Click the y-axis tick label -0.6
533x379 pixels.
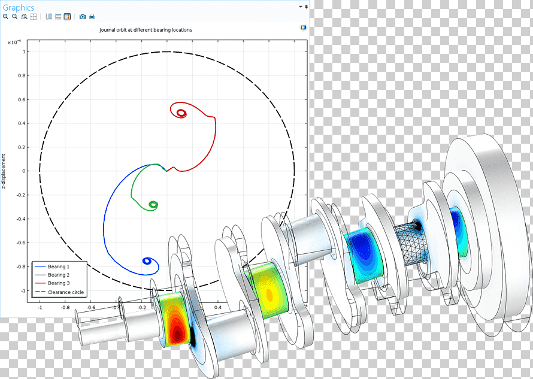21,242
